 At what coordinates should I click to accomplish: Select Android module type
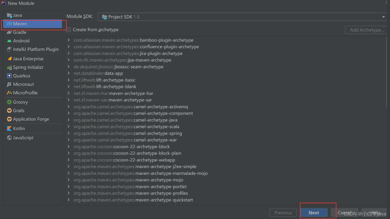33,41
